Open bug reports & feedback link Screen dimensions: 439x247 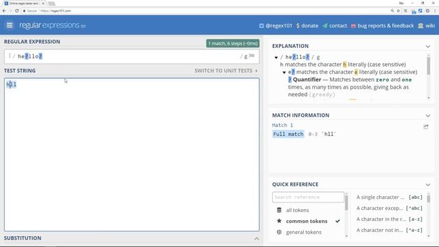(x=385, y=25)
